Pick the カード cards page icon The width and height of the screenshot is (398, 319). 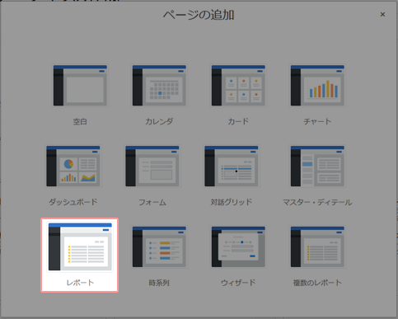[238, 86]
